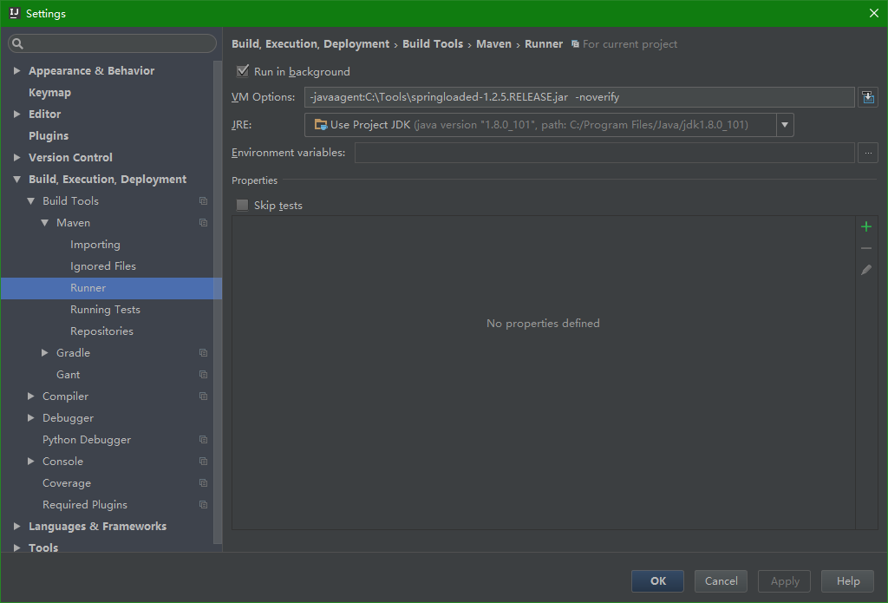Image resolution: width=888 pixels, height=603 pixels.
Task: Click the project-level icon beside Console
Action: (x=203, y=462)
